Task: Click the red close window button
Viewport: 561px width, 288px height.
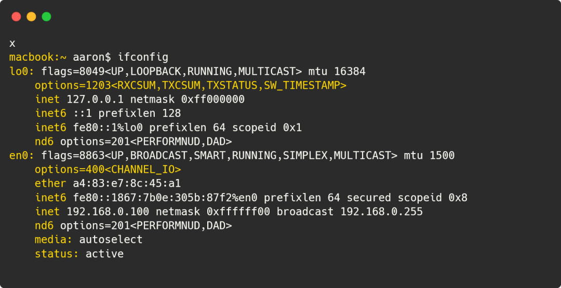Action: point(16,17)
